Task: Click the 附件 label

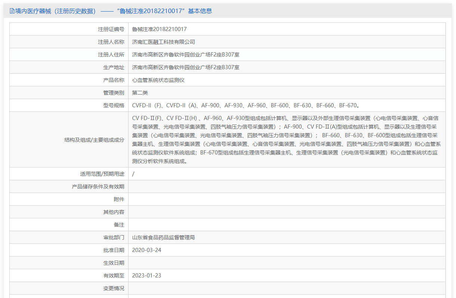Action: (x=119, y=199)
